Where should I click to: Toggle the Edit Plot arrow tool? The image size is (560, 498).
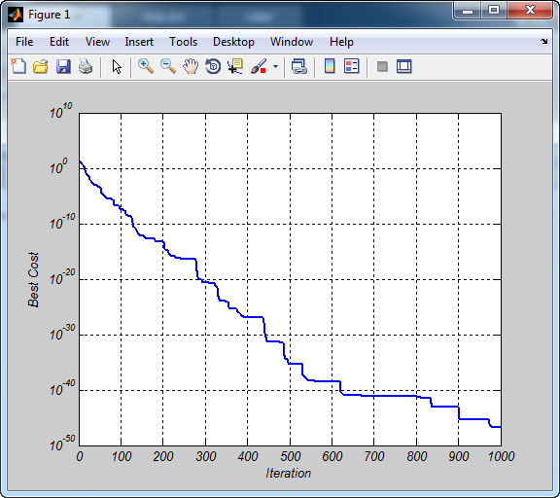tap(117, 66)
